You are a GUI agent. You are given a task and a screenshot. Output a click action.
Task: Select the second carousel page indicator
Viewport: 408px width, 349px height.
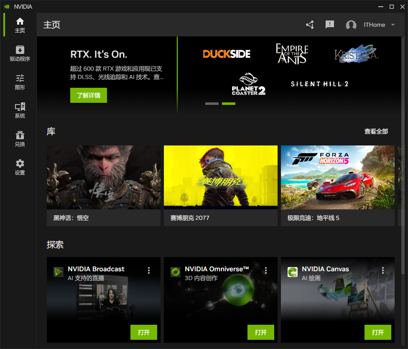tap(228, 103)
